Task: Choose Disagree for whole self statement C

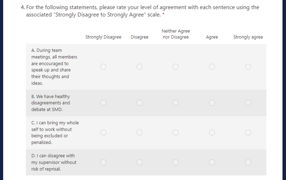Action: 139,132
